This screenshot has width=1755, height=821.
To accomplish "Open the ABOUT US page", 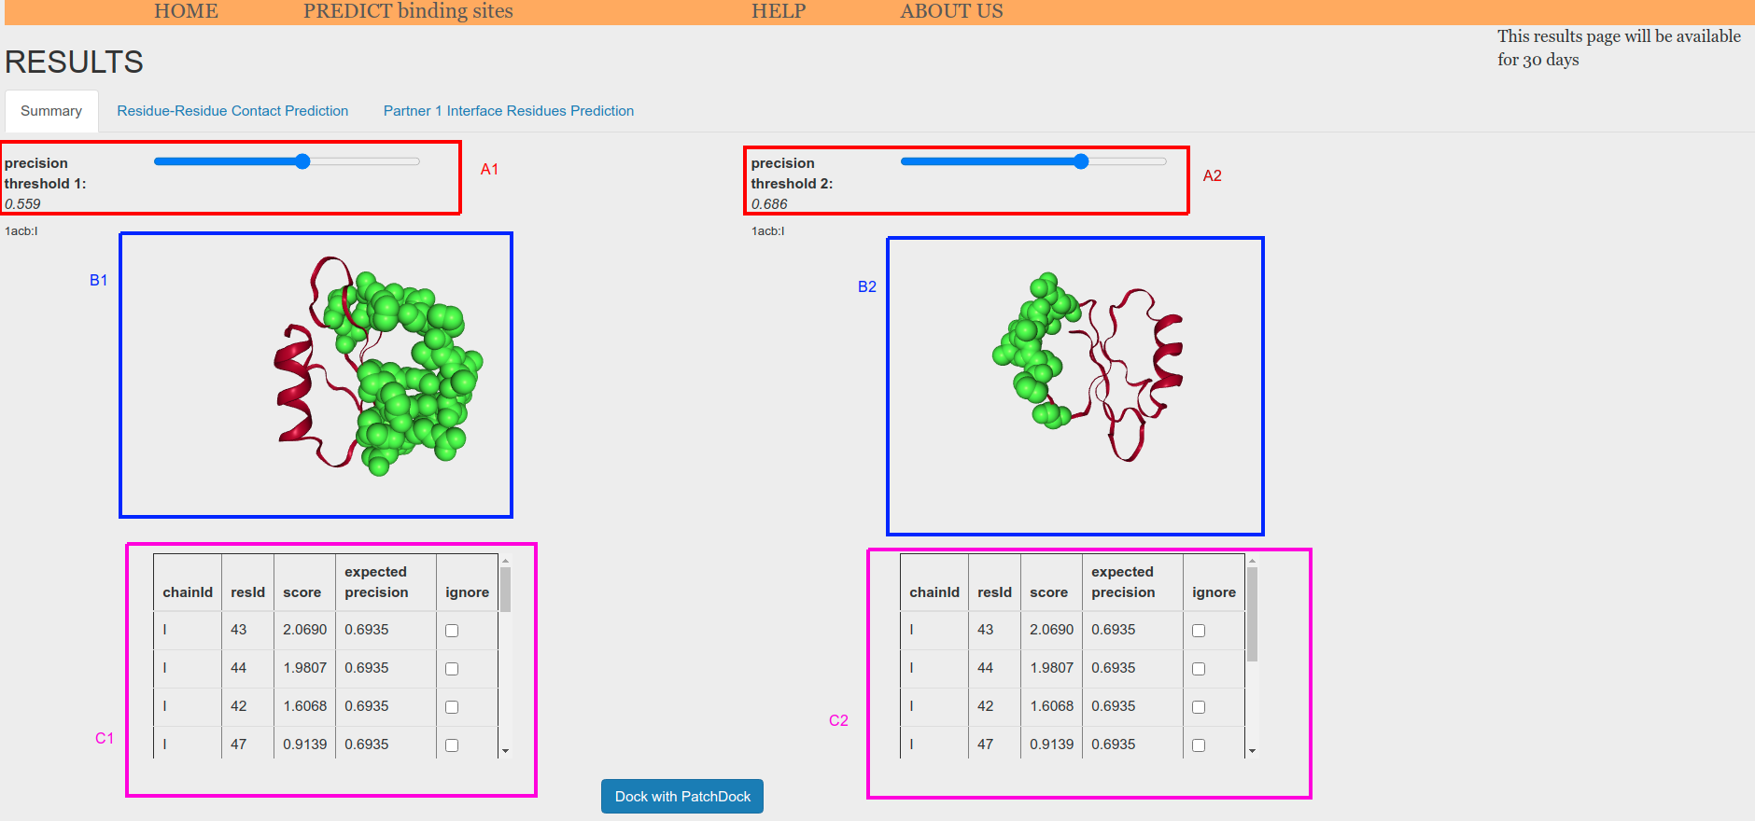I will tap(951, 11).
